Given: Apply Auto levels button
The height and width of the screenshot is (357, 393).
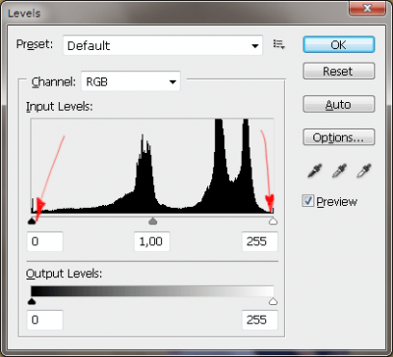Looking at the screenshot, I should [339, 104].
